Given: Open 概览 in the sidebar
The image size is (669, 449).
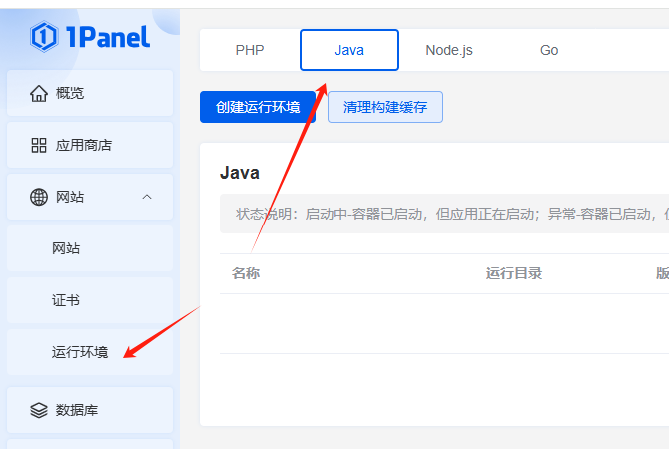Looking at the screenshot, I should point(90,93).
